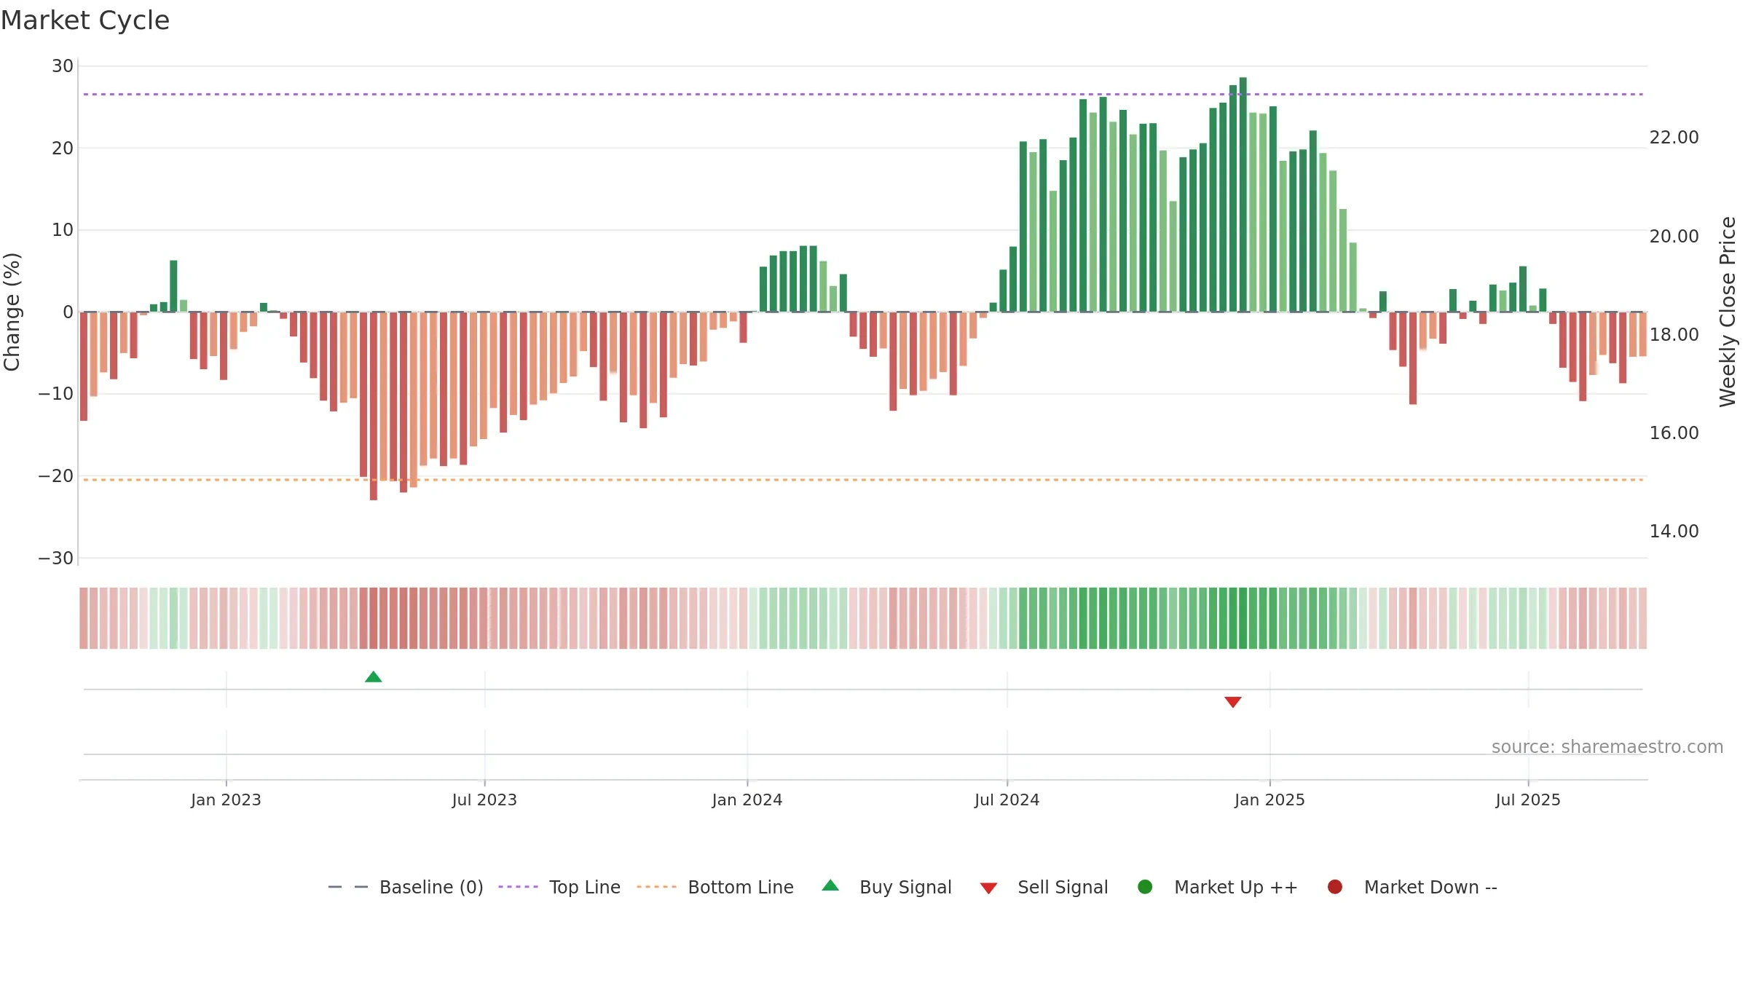Toggle the Sell Signal legend entry
Viewport: 1748px width, 983px height.
(1044, 887)
